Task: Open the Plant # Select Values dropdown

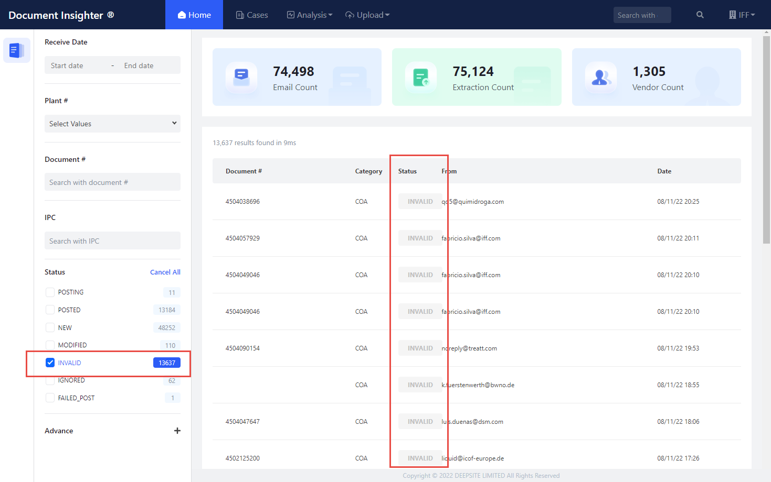Action: pyautogui.click(x=112, y=124)
